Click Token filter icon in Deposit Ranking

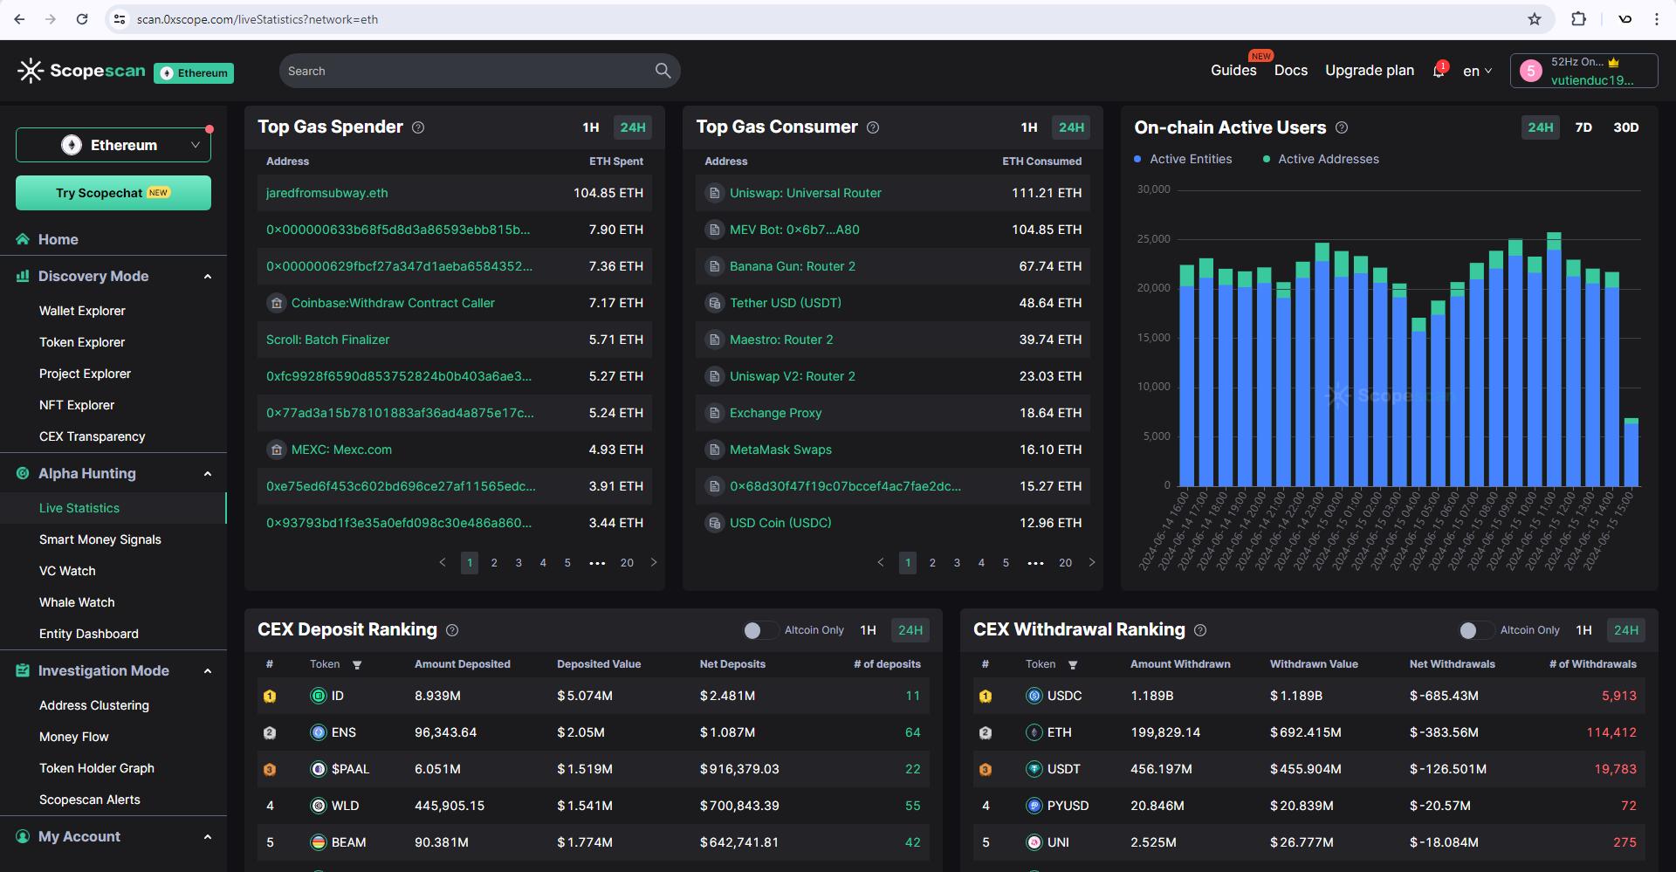(x=357, y=665)
